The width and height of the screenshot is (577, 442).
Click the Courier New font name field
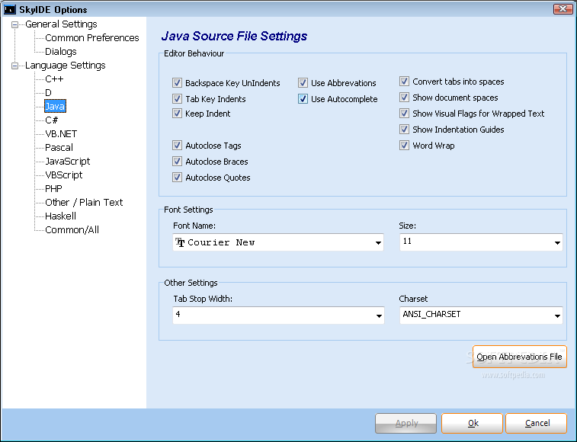(278, 242)
